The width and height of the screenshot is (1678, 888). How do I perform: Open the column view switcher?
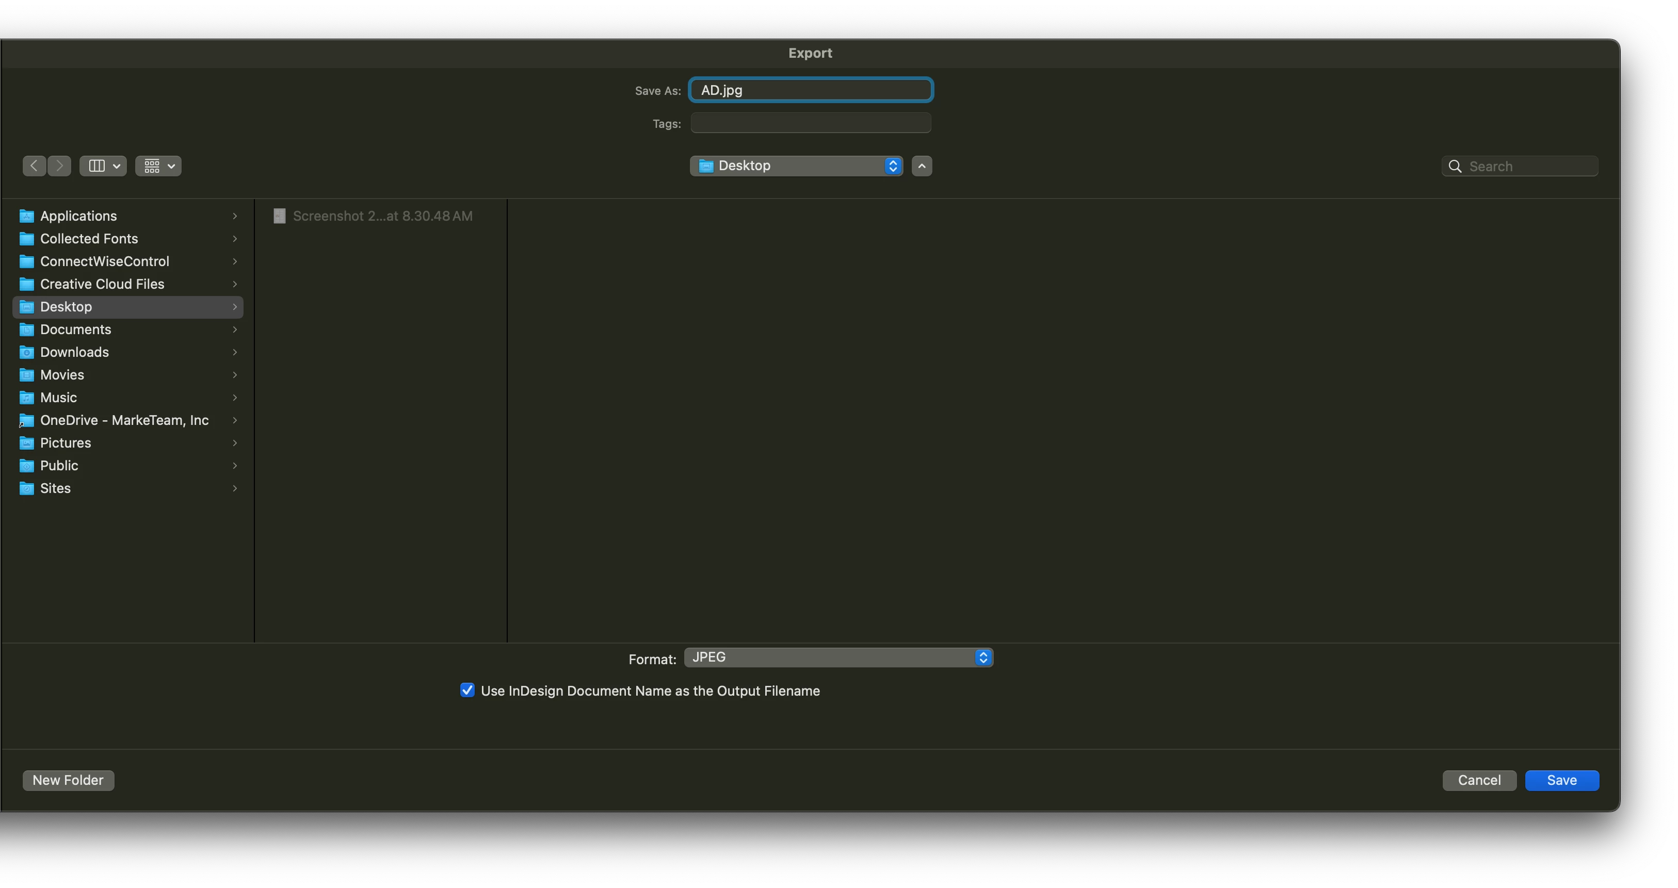click(x=103, y=166)
